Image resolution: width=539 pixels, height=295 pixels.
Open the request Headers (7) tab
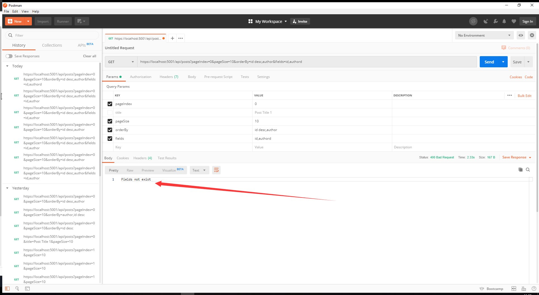pos(169,77)
